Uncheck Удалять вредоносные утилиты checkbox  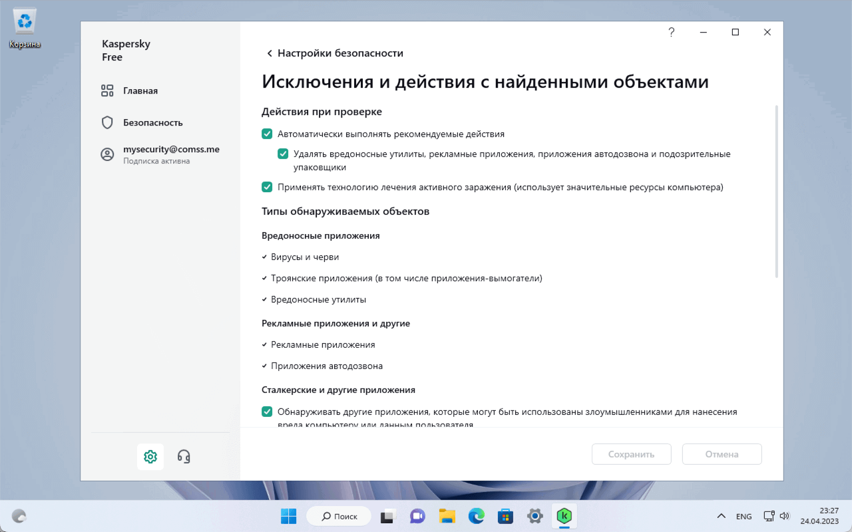283,154
